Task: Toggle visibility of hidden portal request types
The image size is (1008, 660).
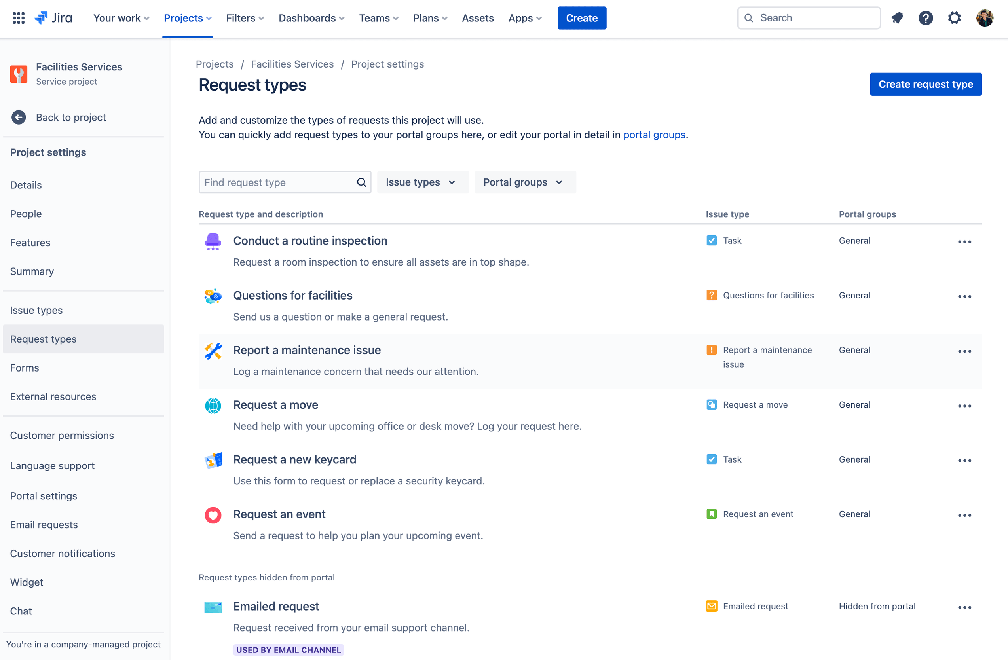Action: [267, 578]
